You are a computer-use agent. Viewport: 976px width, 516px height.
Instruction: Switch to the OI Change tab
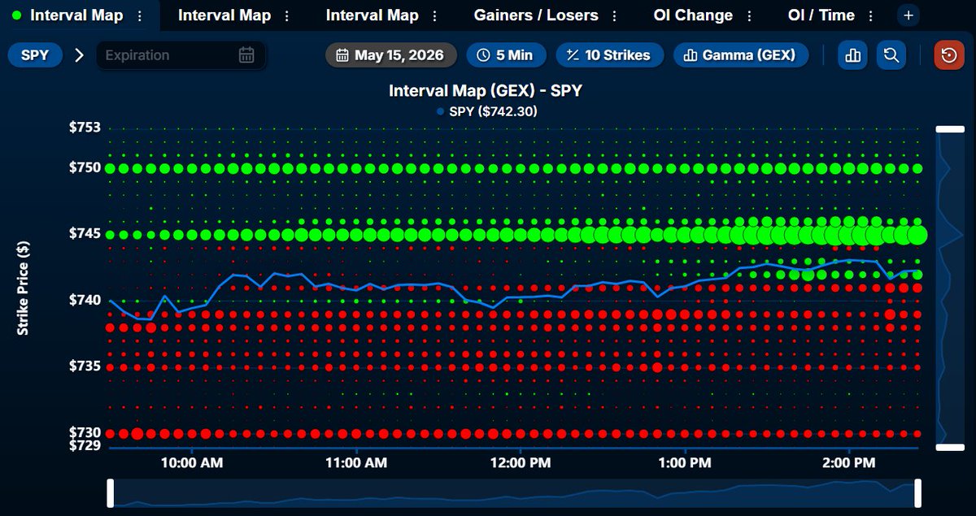(x=693, y=15)
